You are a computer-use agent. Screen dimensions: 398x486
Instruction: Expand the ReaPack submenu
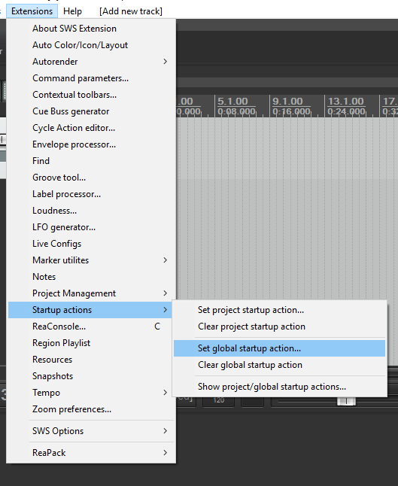pos(91,453)
